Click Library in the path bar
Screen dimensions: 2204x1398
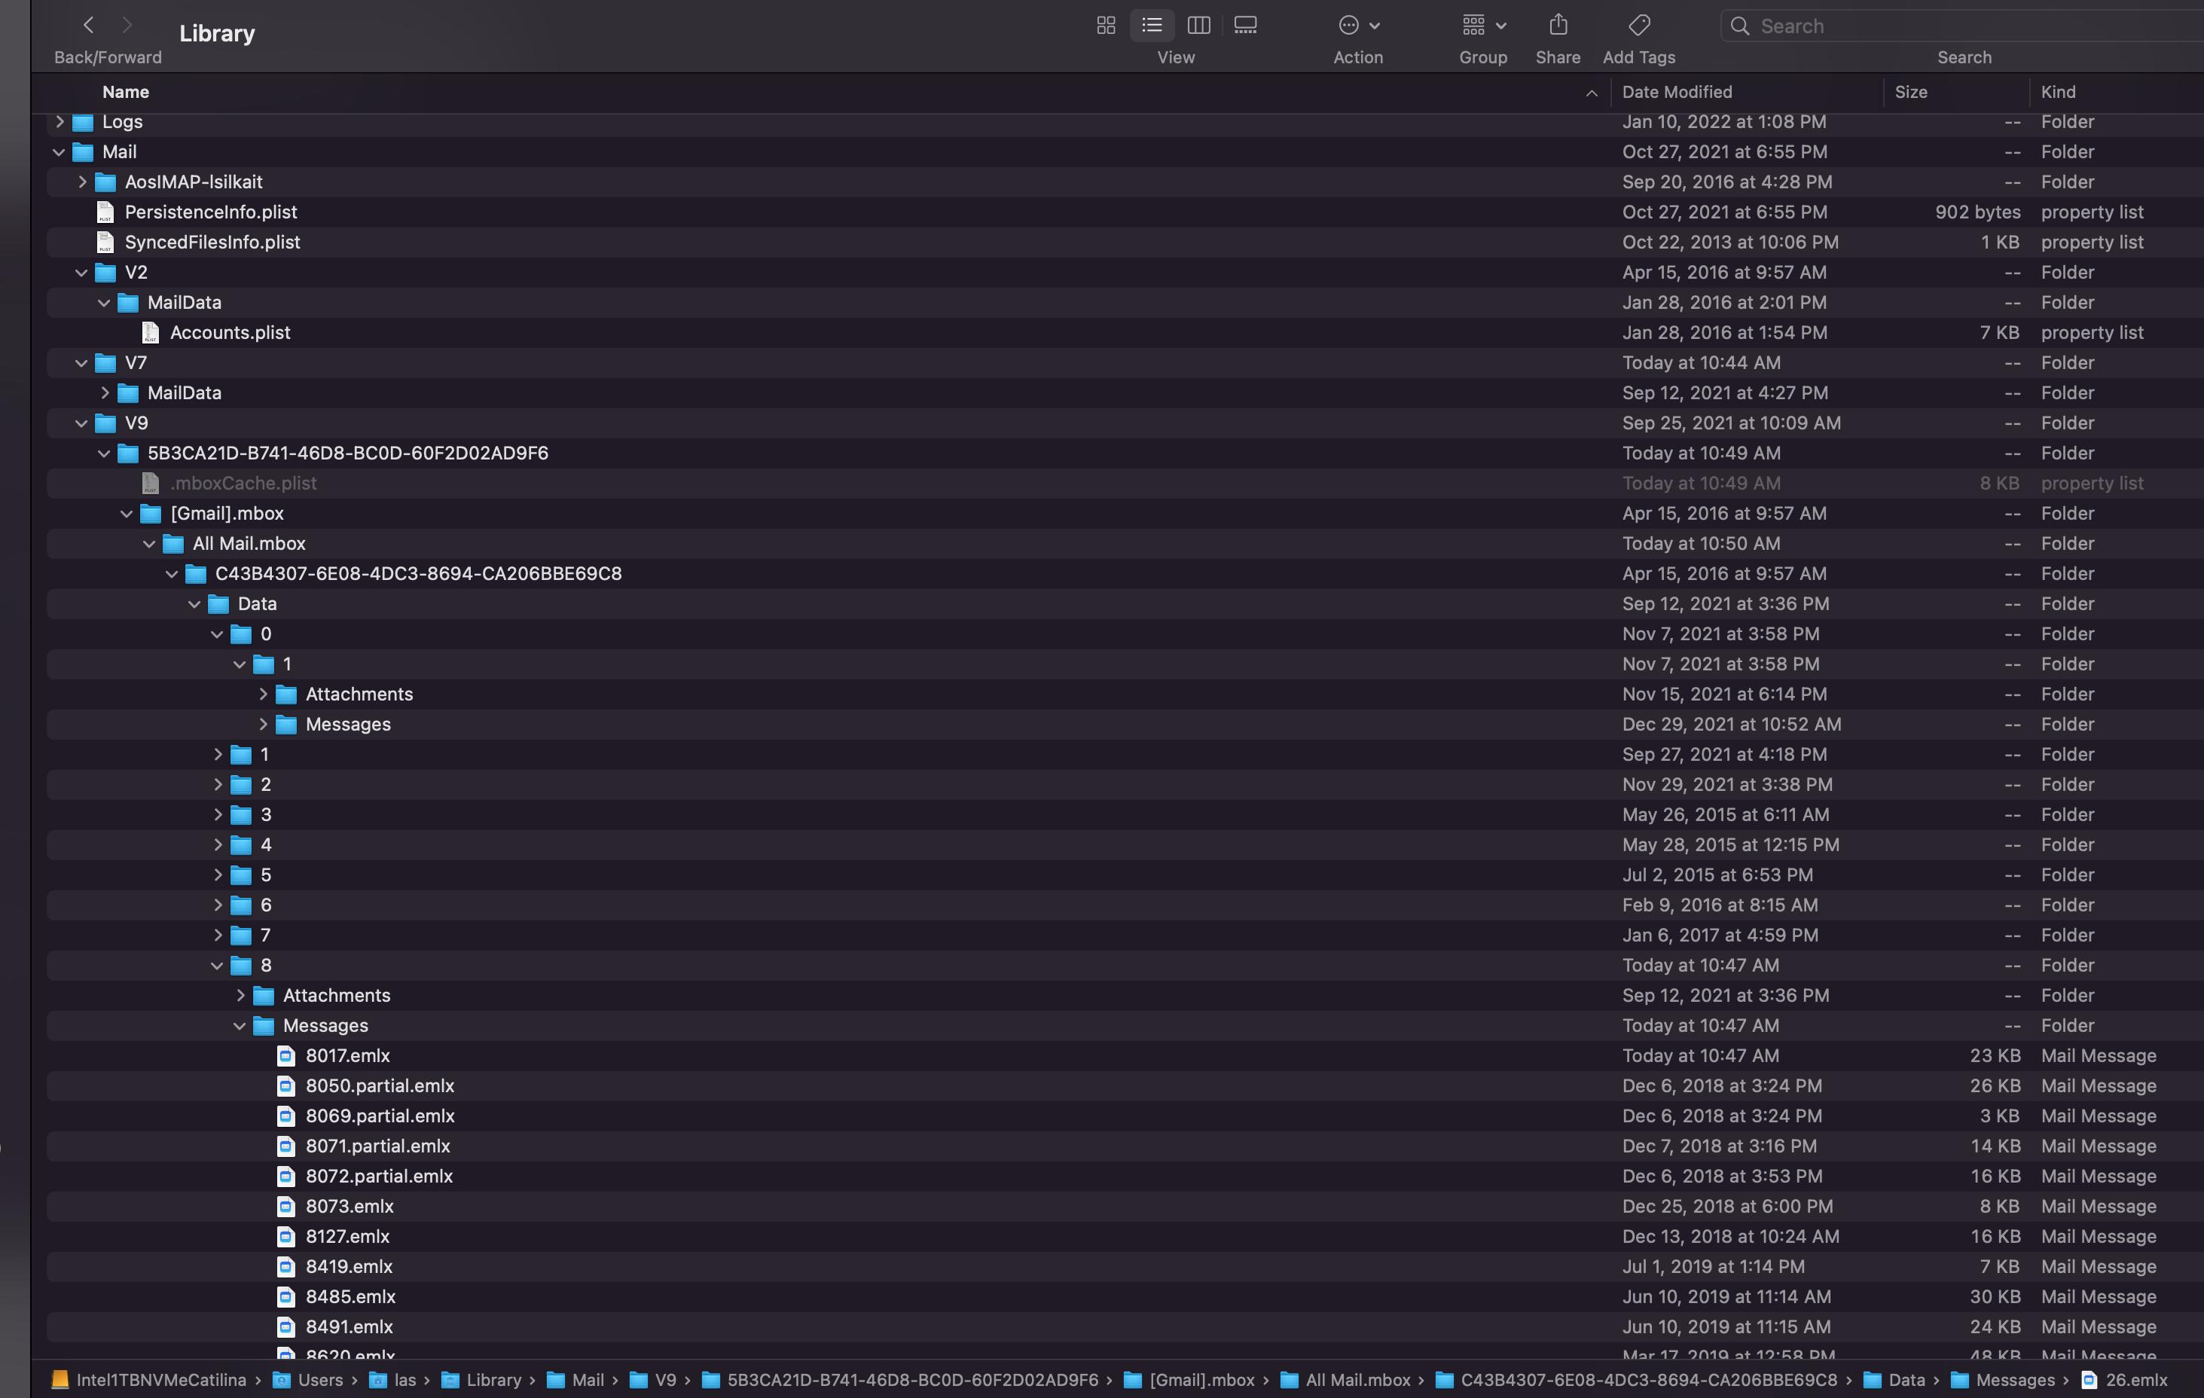pos(493,1380)
